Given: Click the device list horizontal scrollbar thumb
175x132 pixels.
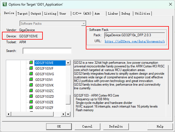Looking at the screenshot, I should (x=32, y=114).
